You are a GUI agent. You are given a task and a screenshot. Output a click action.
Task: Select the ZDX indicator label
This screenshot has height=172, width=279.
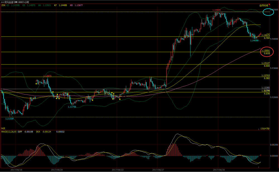3,5
